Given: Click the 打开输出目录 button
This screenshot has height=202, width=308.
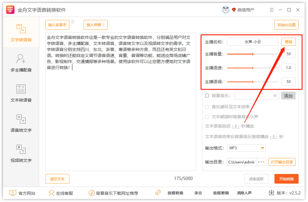Looking at the screenshot, I should [x=282, y=162].
